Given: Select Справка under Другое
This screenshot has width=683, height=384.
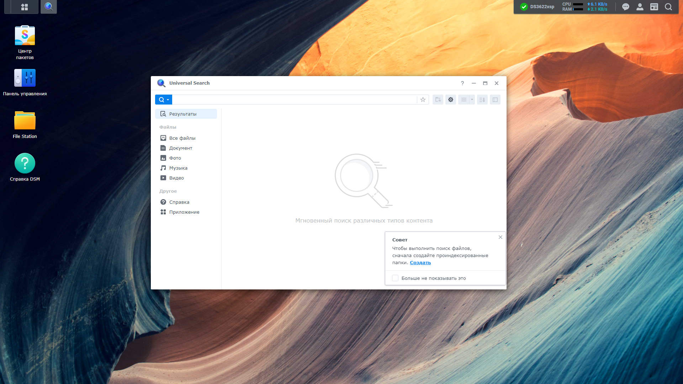Looking at the screenshot, I should (186, 202).
